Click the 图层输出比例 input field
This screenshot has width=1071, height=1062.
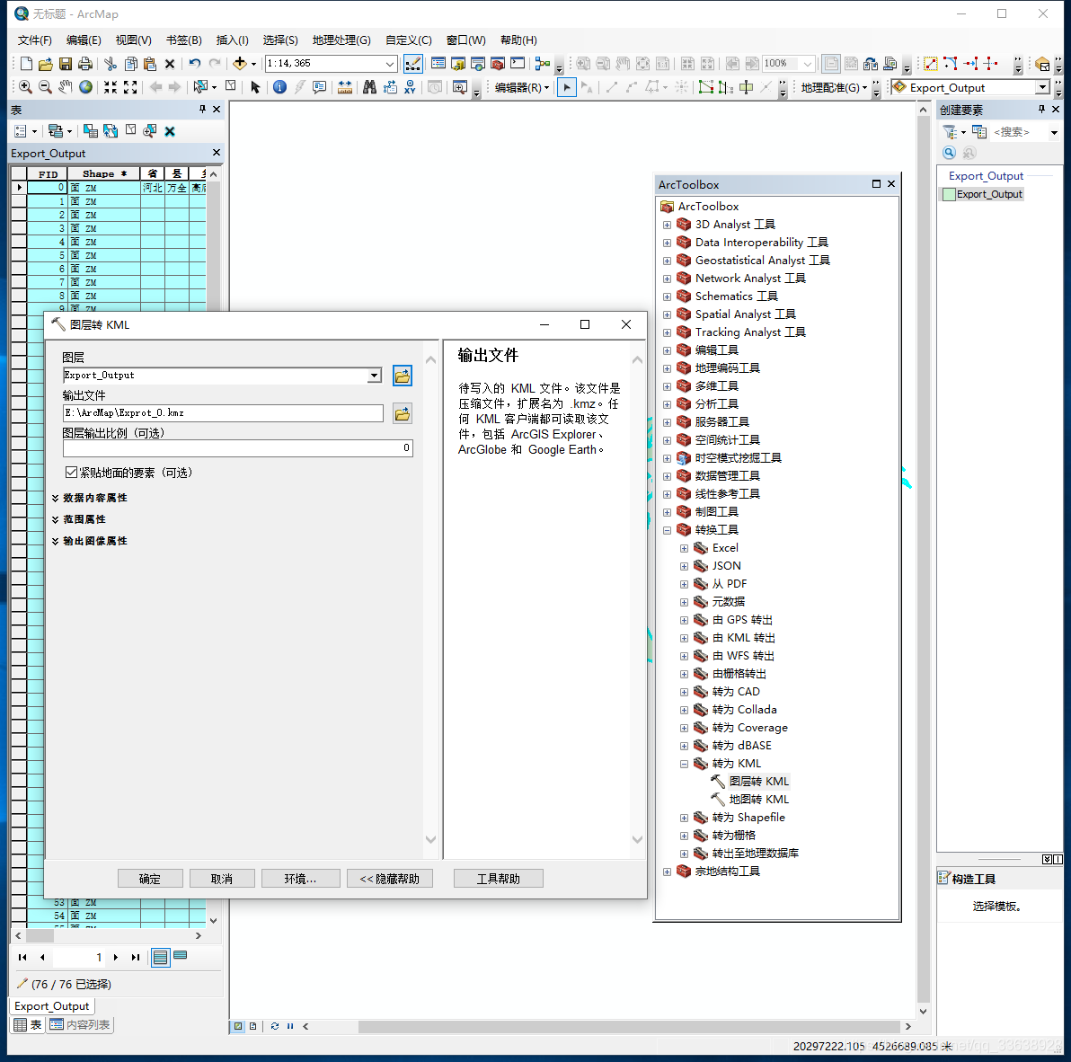click(238, 448)
